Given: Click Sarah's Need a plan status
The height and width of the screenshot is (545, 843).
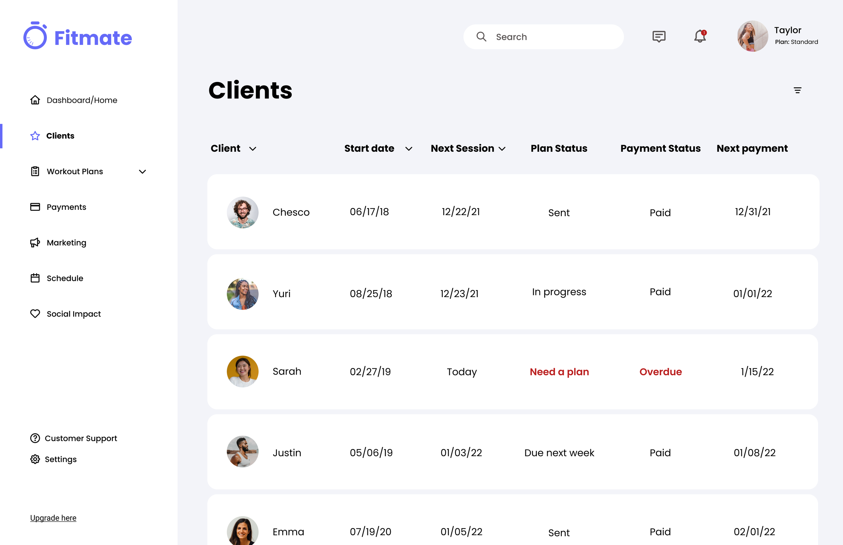Looking at the screenshot, I should [559, 372].
